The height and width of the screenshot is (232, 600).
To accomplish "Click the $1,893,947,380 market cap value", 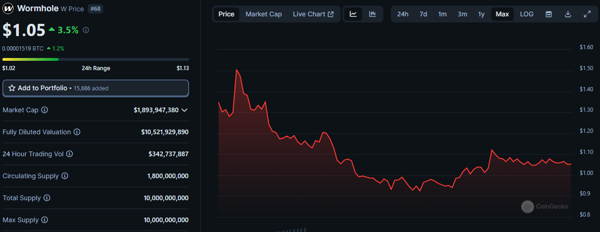I will click(156, 110).
